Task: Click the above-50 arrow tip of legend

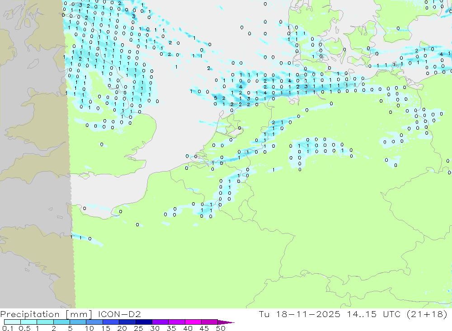Action: click(226, 322)
